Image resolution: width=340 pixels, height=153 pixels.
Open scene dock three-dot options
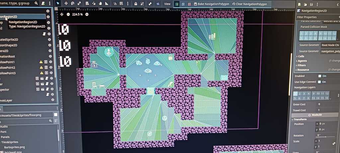[50, 3]
